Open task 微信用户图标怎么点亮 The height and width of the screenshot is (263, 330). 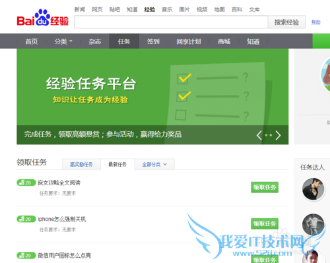point(65,256)
